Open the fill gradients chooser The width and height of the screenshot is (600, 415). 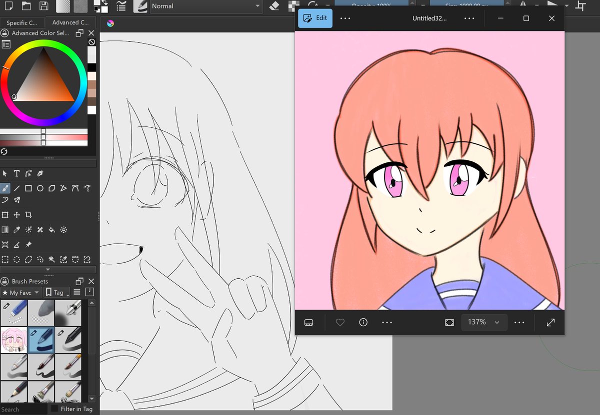tap(63, 6)
